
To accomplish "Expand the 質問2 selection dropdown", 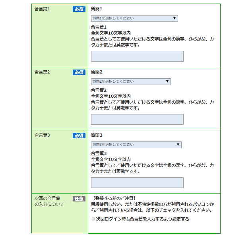I will click(131, 81).
